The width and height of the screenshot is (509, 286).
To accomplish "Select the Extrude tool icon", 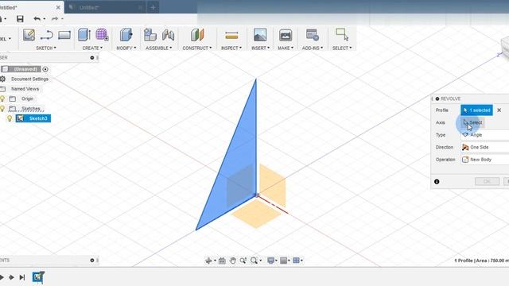I will pos(84,35).
